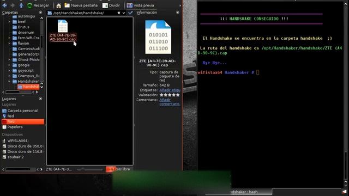The width and height of the screenshot is (349, 196).
Task: Close the Carpetas panel
Action: coord(40,13)
